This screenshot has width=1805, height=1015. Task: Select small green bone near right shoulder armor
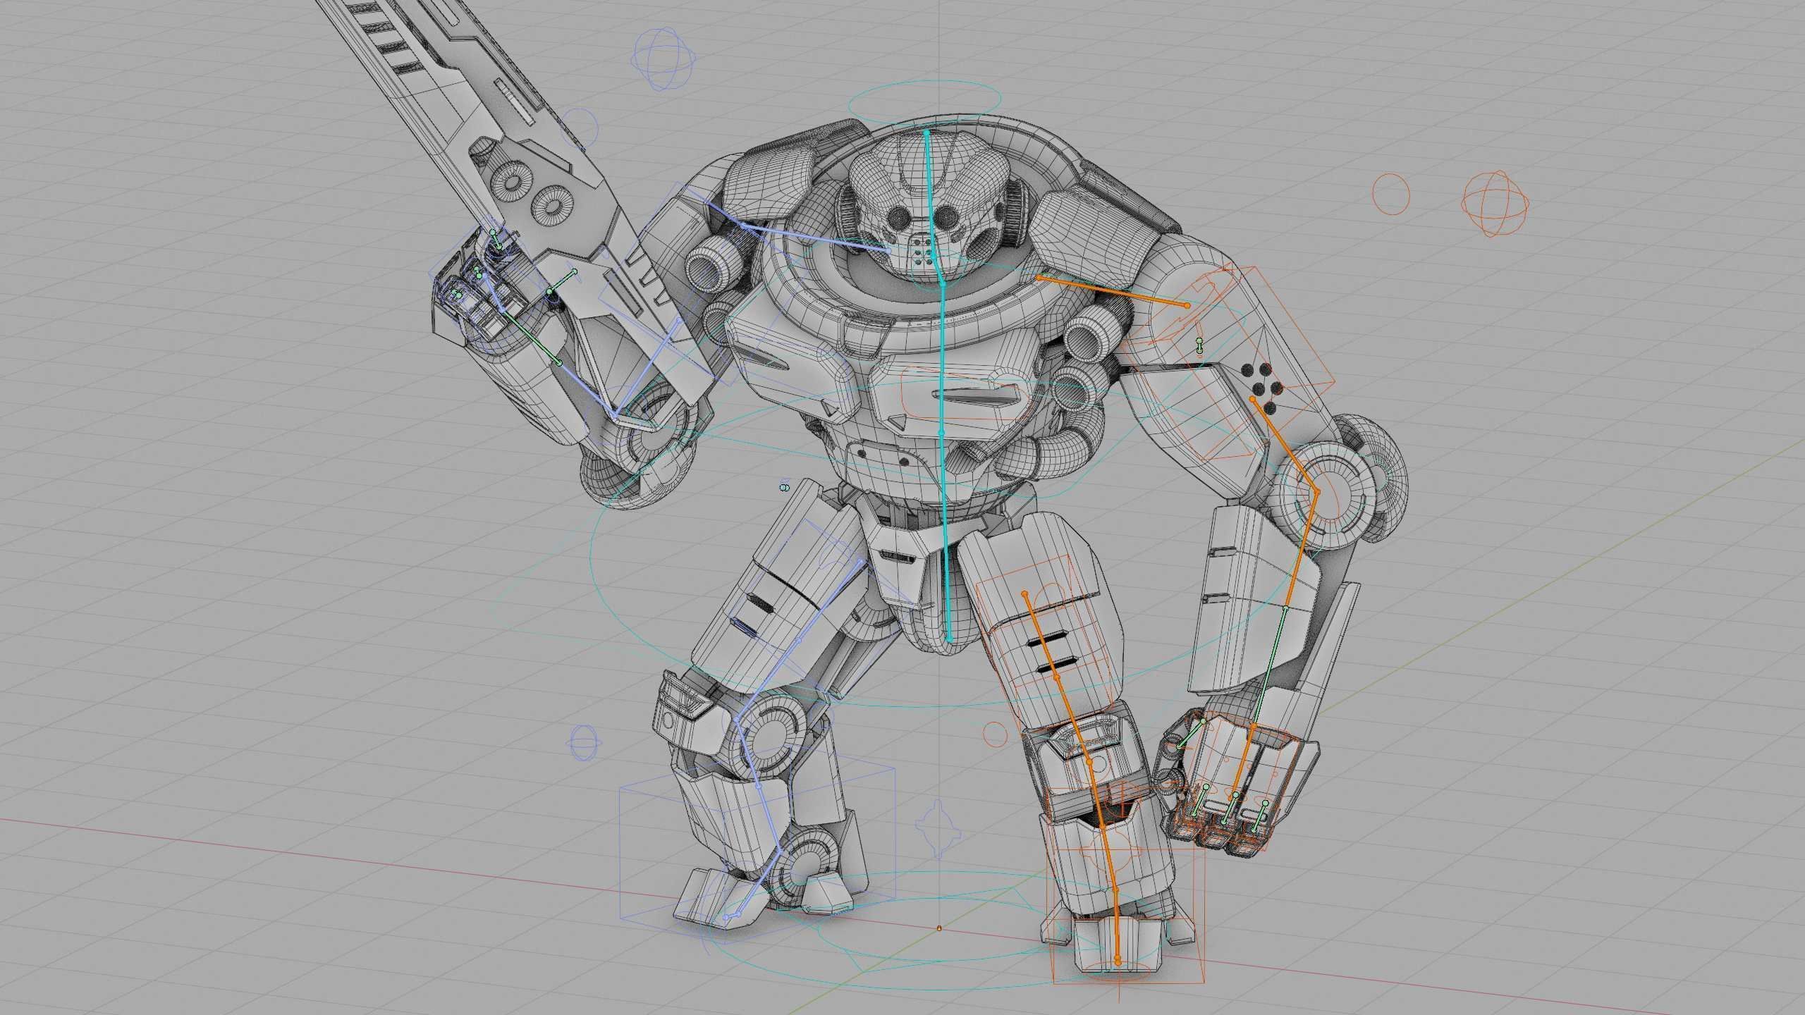[x=1200, y=345]
